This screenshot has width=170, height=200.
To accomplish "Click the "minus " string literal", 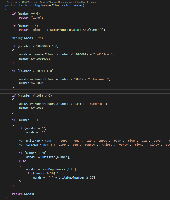I will (38, 30).
